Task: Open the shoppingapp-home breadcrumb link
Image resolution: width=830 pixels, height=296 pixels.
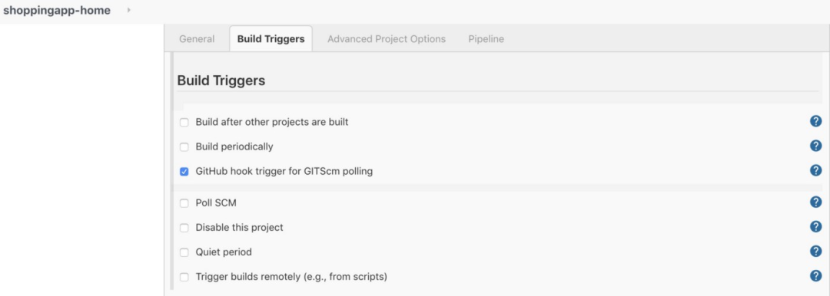Action: tap(57, 11)
